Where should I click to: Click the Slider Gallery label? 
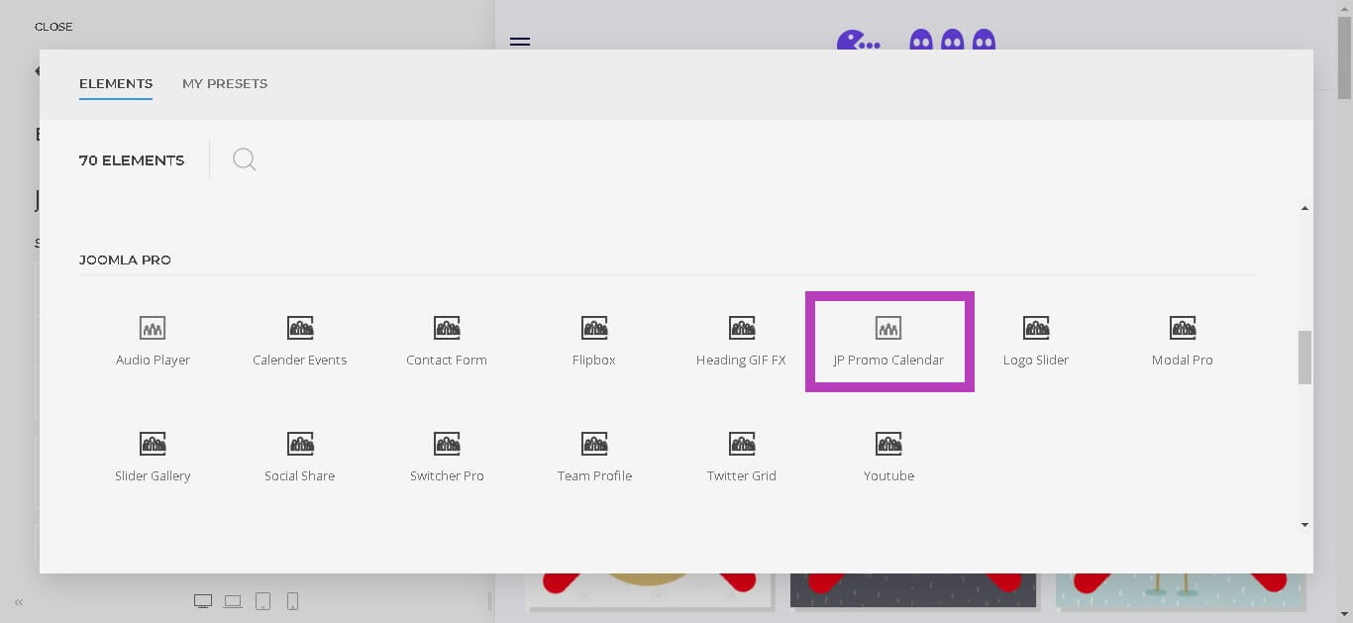[153, 476]
